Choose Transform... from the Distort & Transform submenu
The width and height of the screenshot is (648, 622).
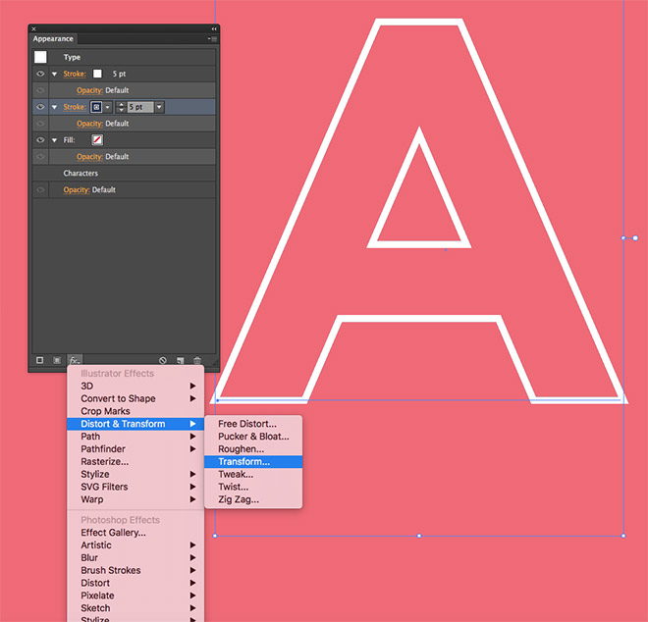(243, 461)
